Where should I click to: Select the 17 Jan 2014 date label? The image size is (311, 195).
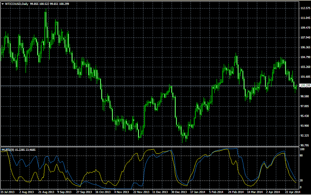(198, 192)
